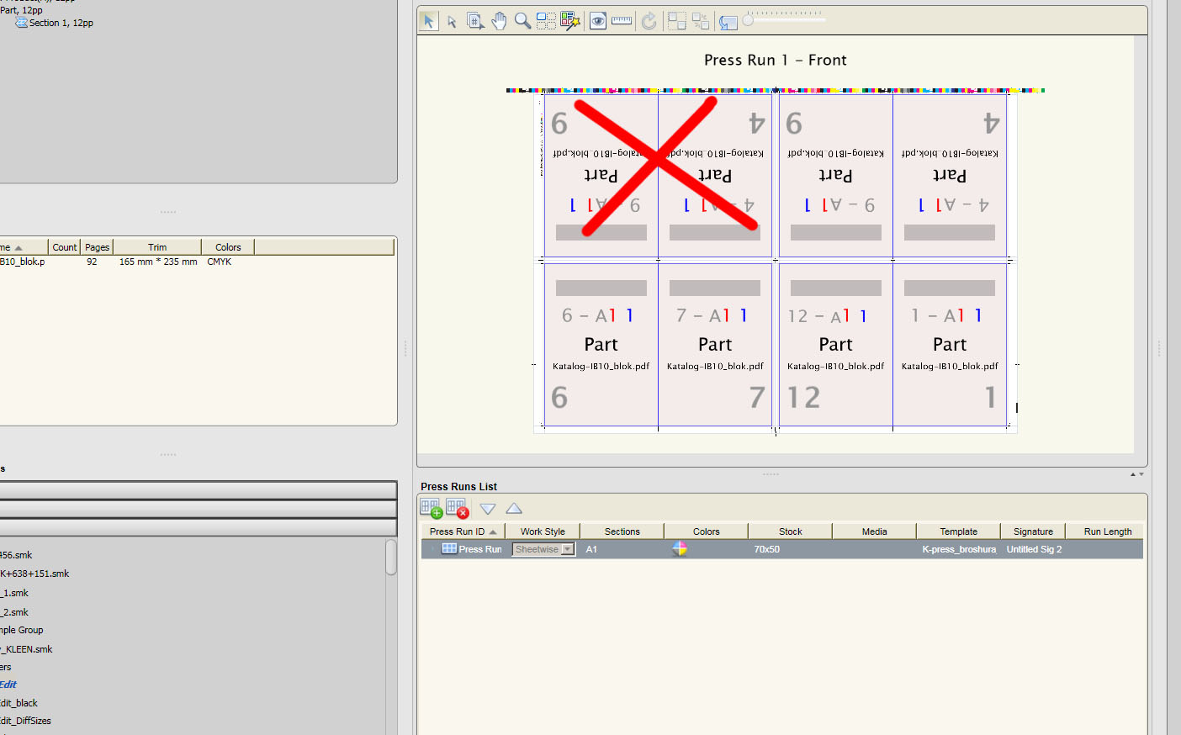Activate the hand pan tool
Screen dimensions: 1181x735
click(x=499, y=21)
